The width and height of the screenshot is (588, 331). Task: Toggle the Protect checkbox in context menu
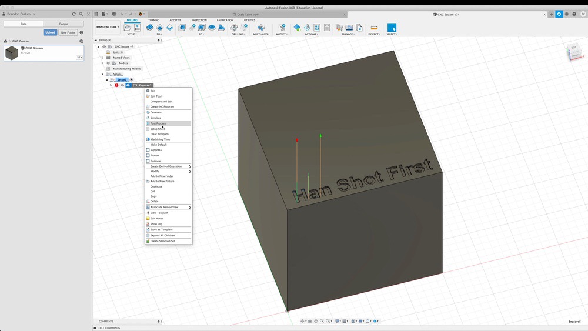tap(148, 155)
